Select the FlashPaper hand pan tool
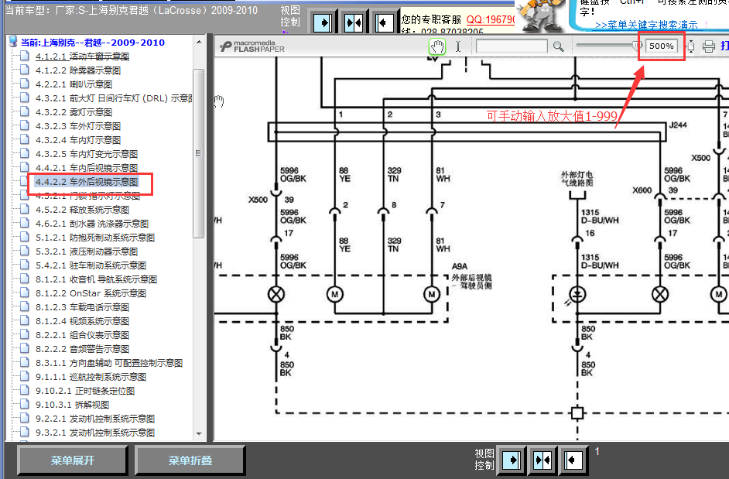This screenshot has height=479, width=729. tap(437, 46)
